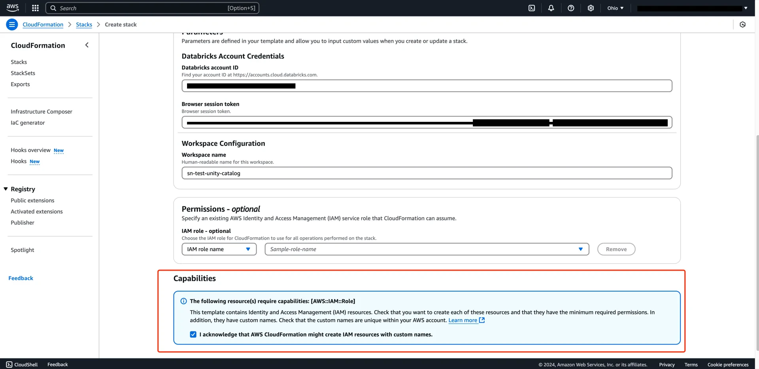Click the Stacks breadcrumb link

pyautogui.click(x=84, y=25)
